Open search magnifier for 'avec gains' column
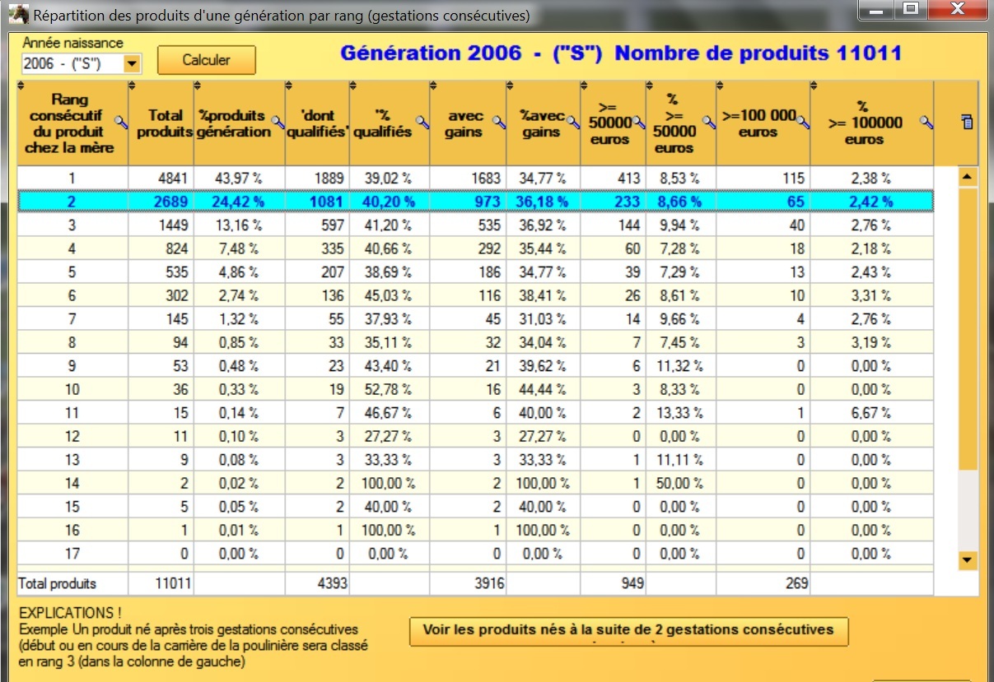Viewport: 994px width, 682px height. 499,123
